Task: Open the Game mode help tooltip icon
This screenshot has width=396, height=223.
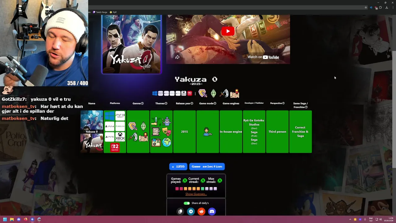Action: point(215,103)
